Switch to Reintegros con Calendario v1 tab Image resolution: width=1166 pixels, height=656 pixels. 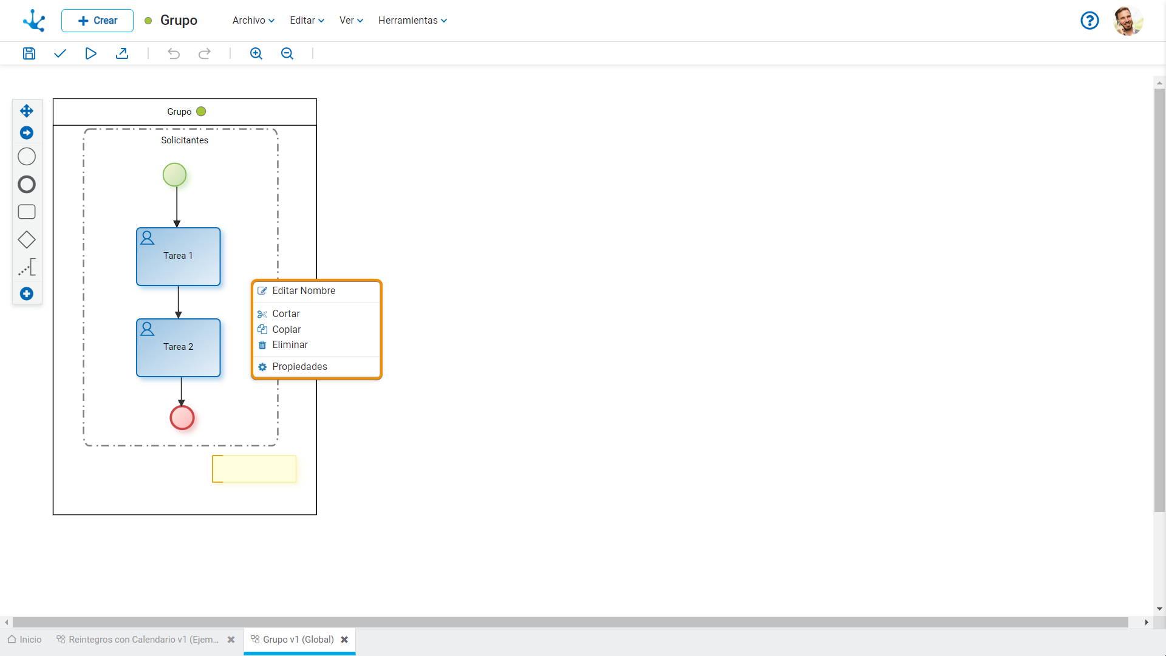click(143, 640)
